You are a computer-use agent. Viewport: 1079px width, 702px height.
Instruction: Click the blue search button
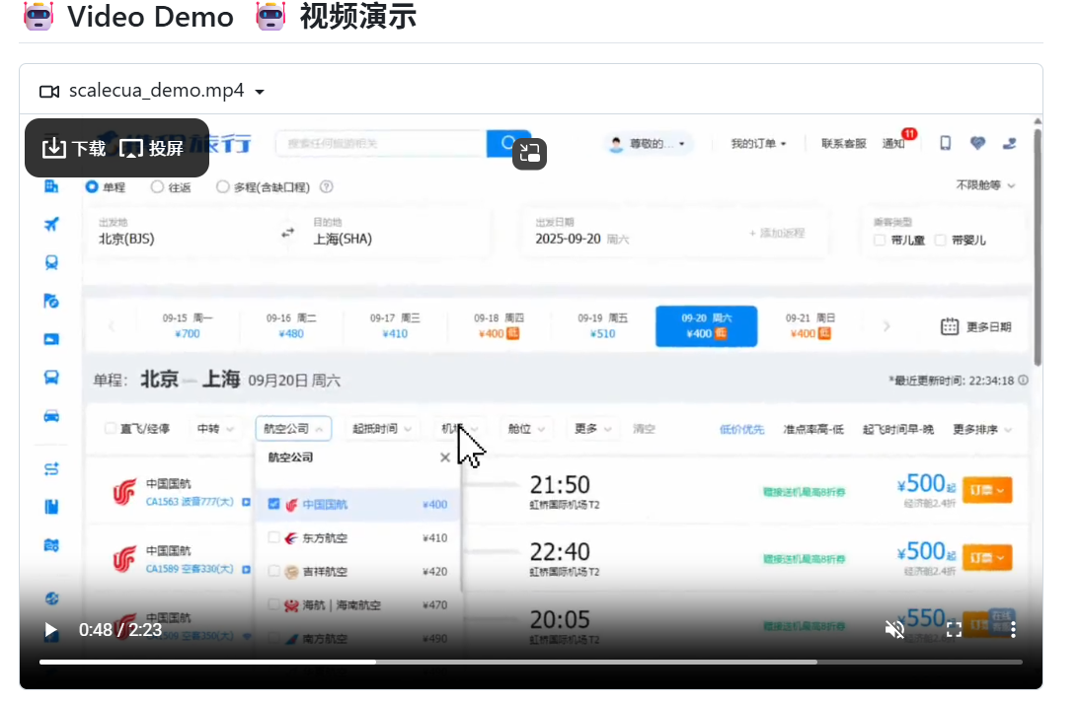point(507,143)
